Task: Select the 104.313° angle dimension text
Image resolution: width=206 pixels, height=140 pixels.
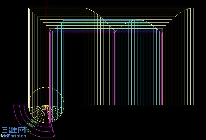Action: tap(31, 124)
